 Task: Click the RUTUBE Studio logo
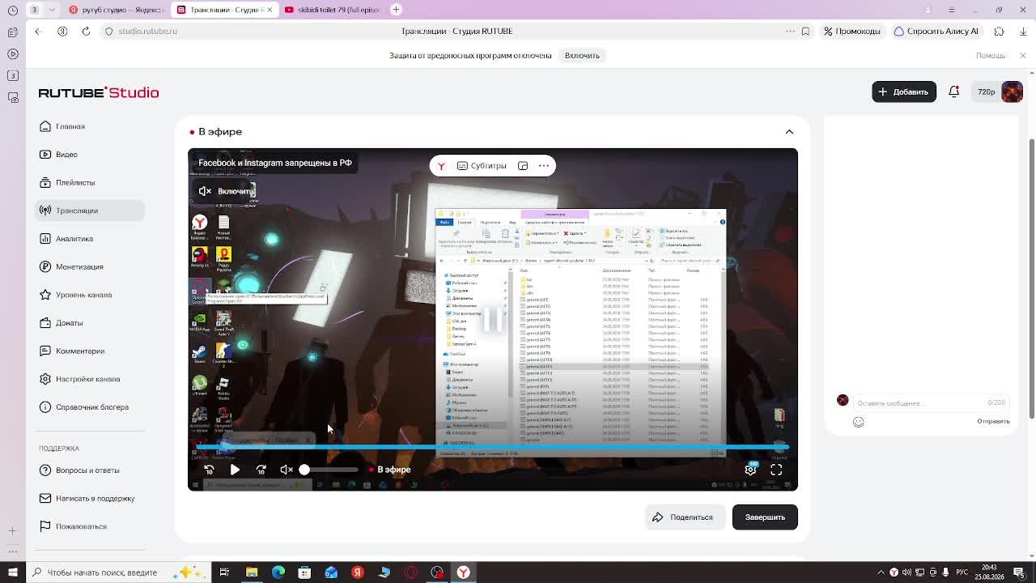click(x=99, y=92)
